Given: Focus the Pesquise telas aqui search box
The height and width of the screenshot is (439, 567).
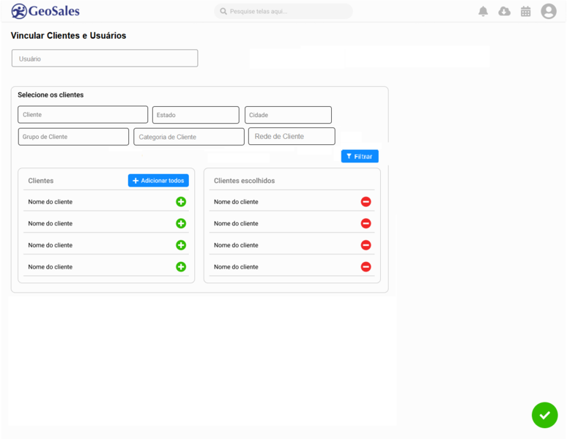Looking at the screenshot, I should [x=283, y=12].
